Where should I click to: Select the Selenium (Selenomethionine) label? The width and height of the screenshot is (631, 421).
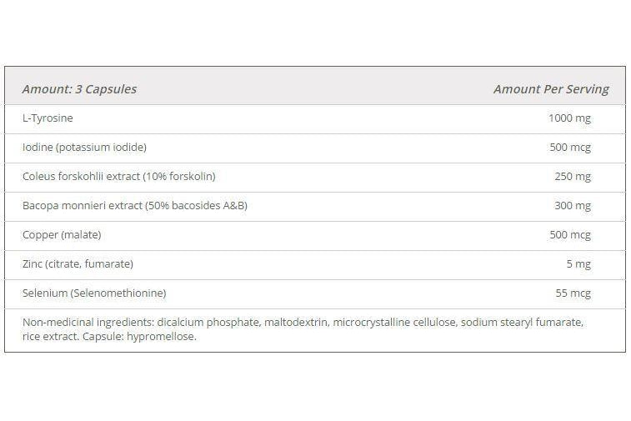(x=94, y=293)
